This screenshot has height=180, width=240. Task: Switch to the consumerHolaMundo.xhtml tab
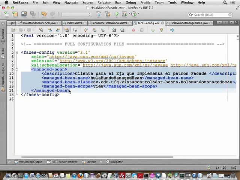[110, 23]
